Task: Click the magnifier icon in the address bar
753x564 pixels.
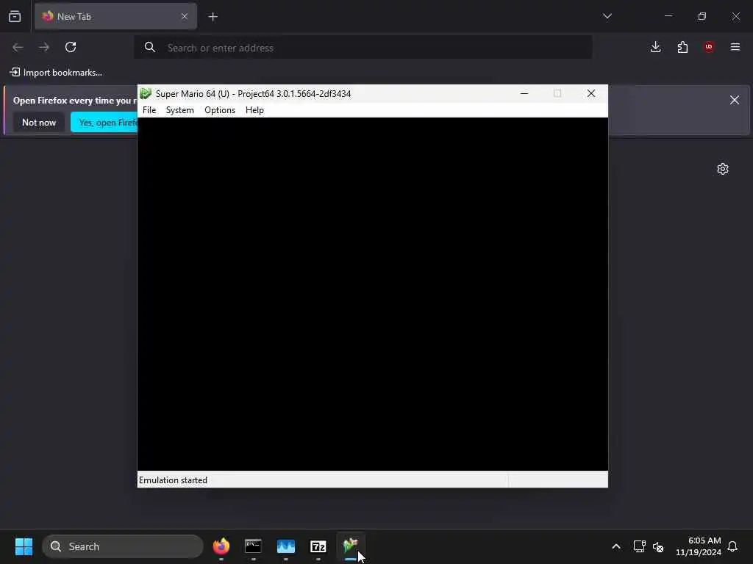Action: point(150,47)
